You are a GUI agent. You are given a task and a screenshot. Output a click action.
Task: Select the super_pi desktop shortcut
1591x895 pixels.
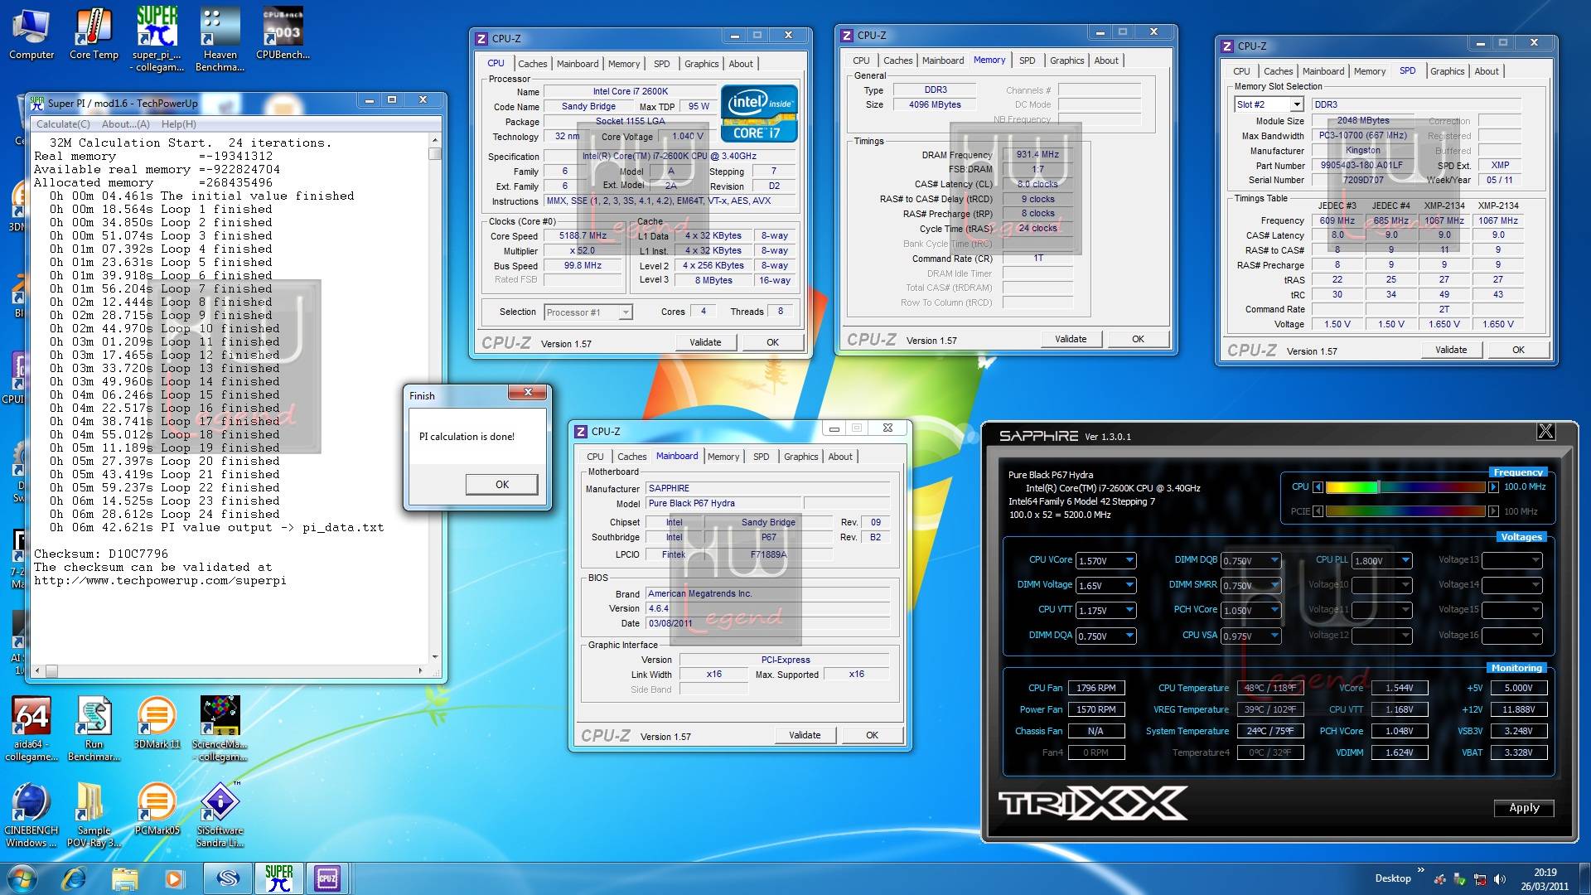point(157,39)
